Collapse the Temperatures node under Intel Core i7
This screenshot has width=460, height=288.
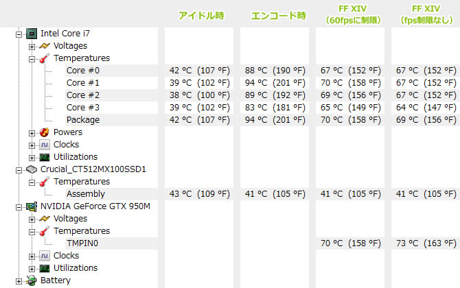point(32,59)
